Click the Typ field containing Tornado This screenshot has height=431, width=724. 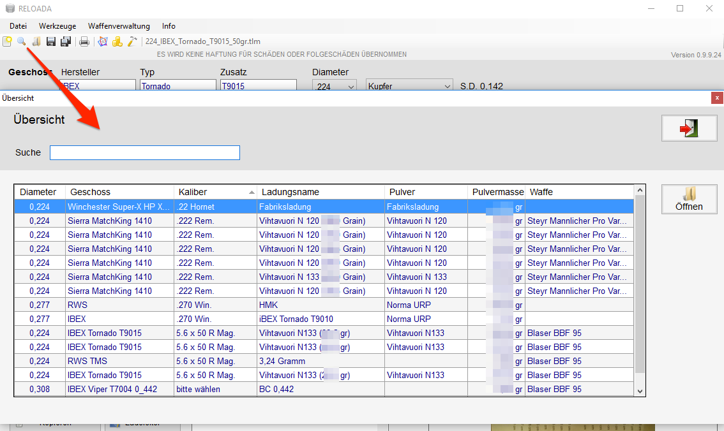click(x=177, y=85)
